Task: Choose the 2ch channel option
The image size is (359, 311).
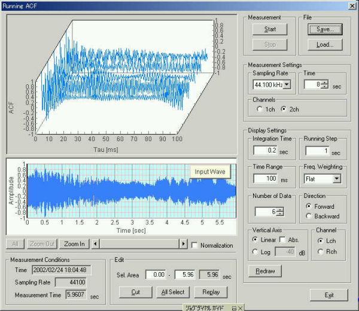Action: tap(283, 109)
